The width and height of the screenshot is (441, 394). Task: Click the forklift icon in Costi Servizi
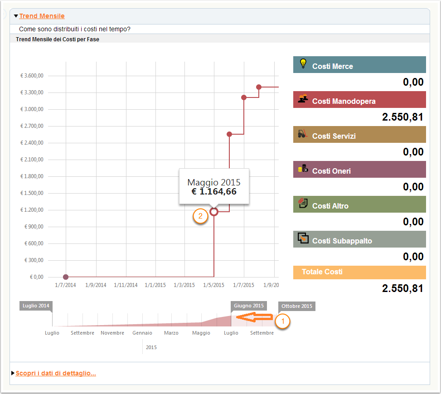pyautogui.click(x=302, y=134)
